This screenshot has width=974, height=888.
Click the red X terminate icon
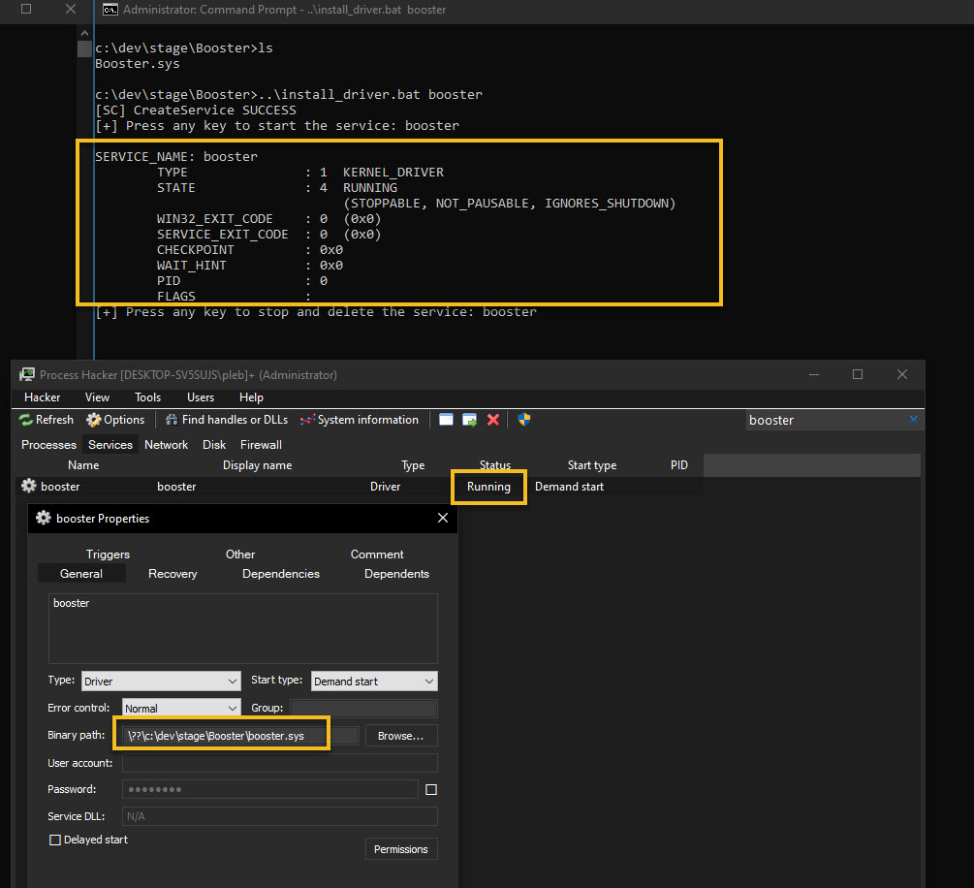point(493,420)
